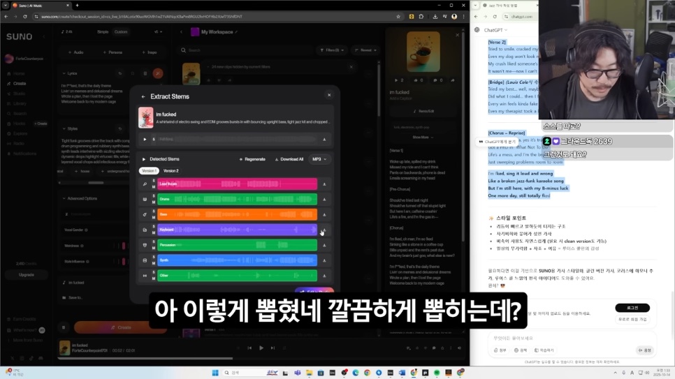Image resolution: width=675 pixels, height=379 pixels.
Task: Download the Lead Vocals stem
Action: [324, 184]
